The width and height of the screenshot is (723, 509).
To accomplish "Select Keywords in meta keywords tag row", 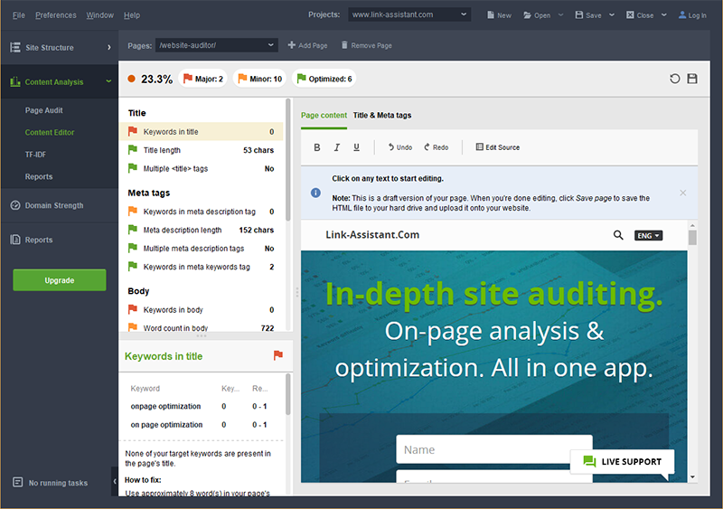I will 202,267.
